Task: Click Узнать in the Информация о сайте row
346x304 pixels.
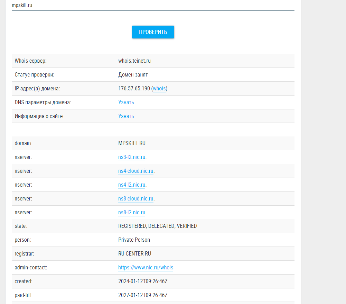Action: coord(126,116)
